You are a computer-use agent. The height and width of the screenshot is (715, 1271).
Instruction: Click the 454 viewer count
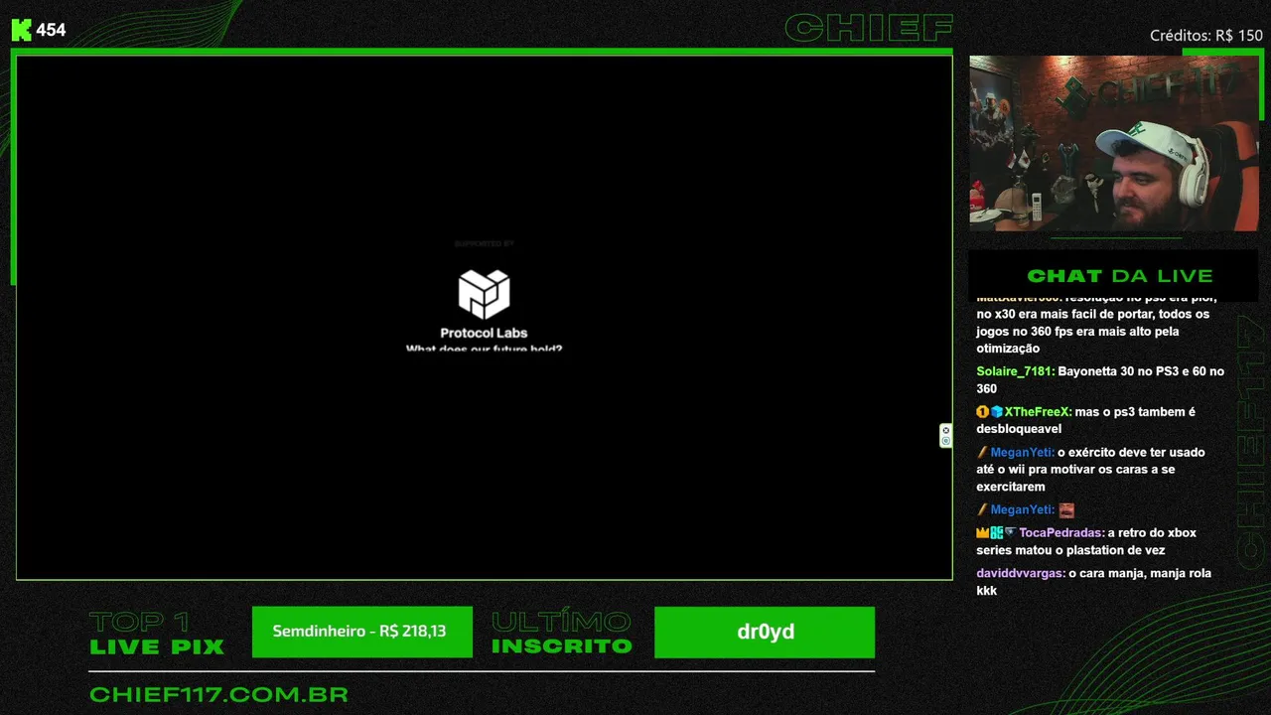click(51, 30)
